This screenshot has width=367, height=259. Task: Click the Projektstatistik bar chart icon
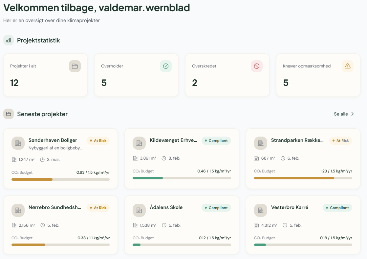point(8,40)
